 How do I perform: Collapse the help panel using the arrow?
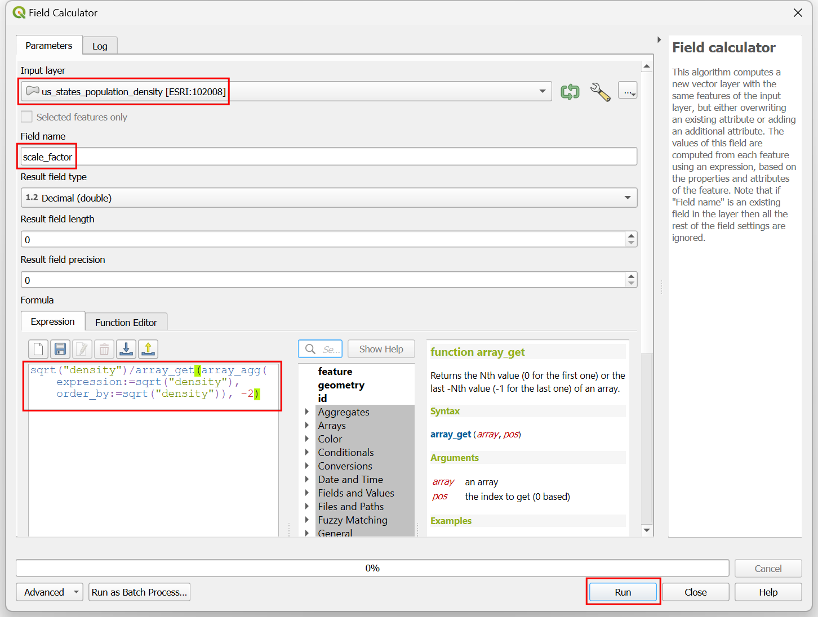coord(659,40)
